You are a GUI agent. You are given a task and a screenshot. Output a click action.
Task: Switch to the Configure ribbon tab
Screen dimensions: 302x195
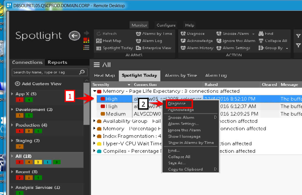pos(166,25)
